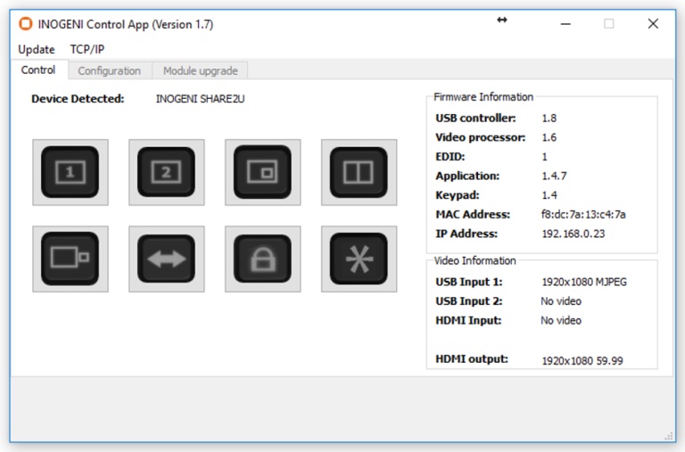Click the resize grip at window corner
This screenshot has height=452, width=685.
click(669, 436)
